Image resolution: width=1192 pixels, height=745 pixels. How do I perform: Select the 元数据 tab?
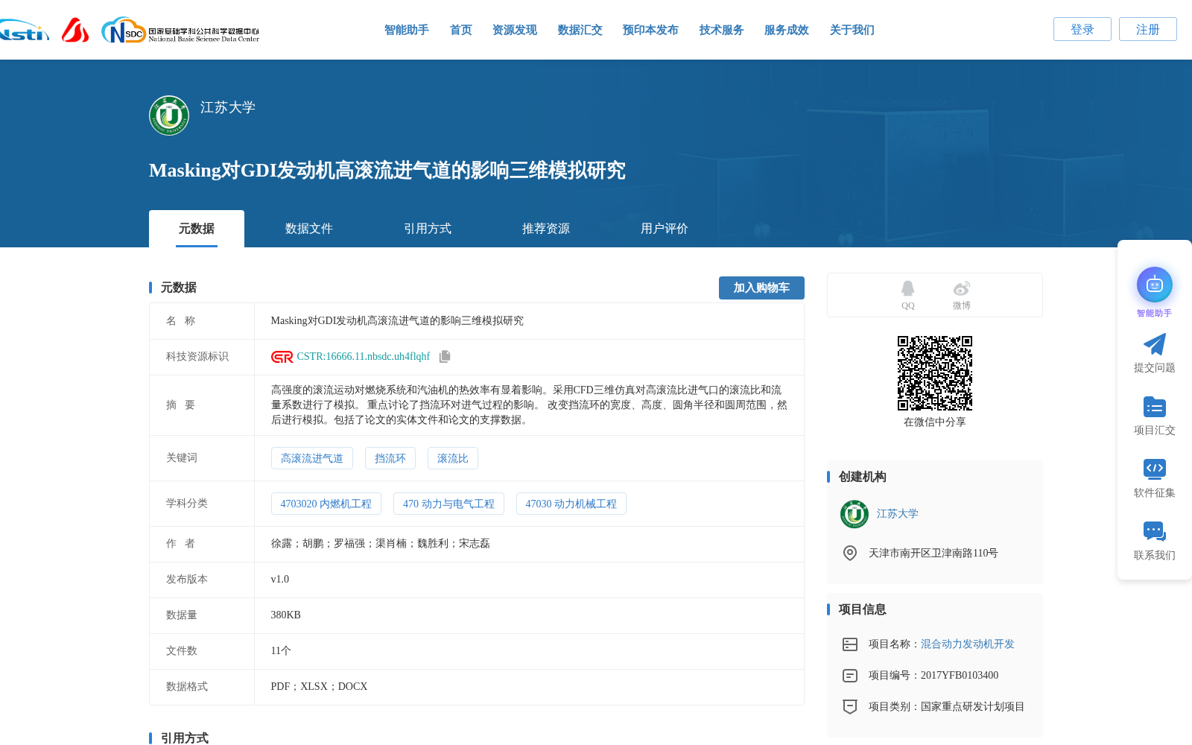coord(197,229)
